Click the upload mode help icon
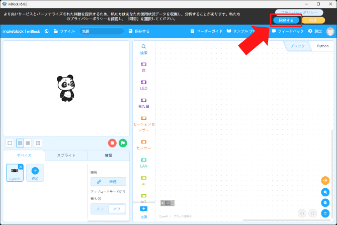Screen dimensions: 337x225 click(x=99, y=198)
